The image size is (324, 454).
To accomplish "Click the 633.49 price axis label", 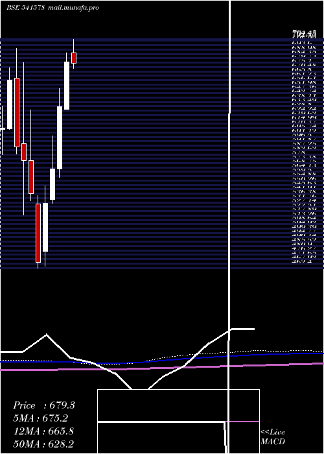I will point(304,99).
